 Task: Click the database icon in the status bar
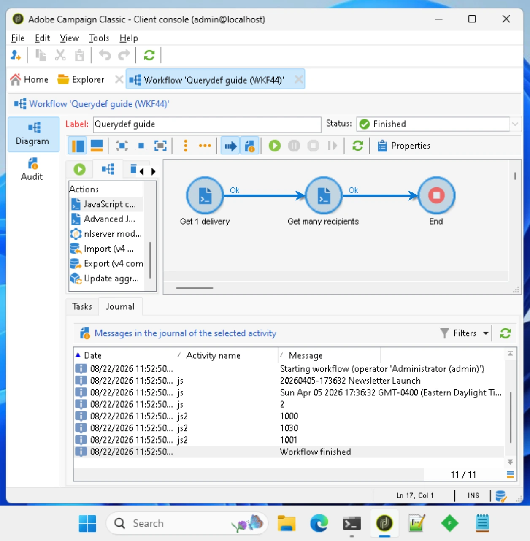(501, 496)
